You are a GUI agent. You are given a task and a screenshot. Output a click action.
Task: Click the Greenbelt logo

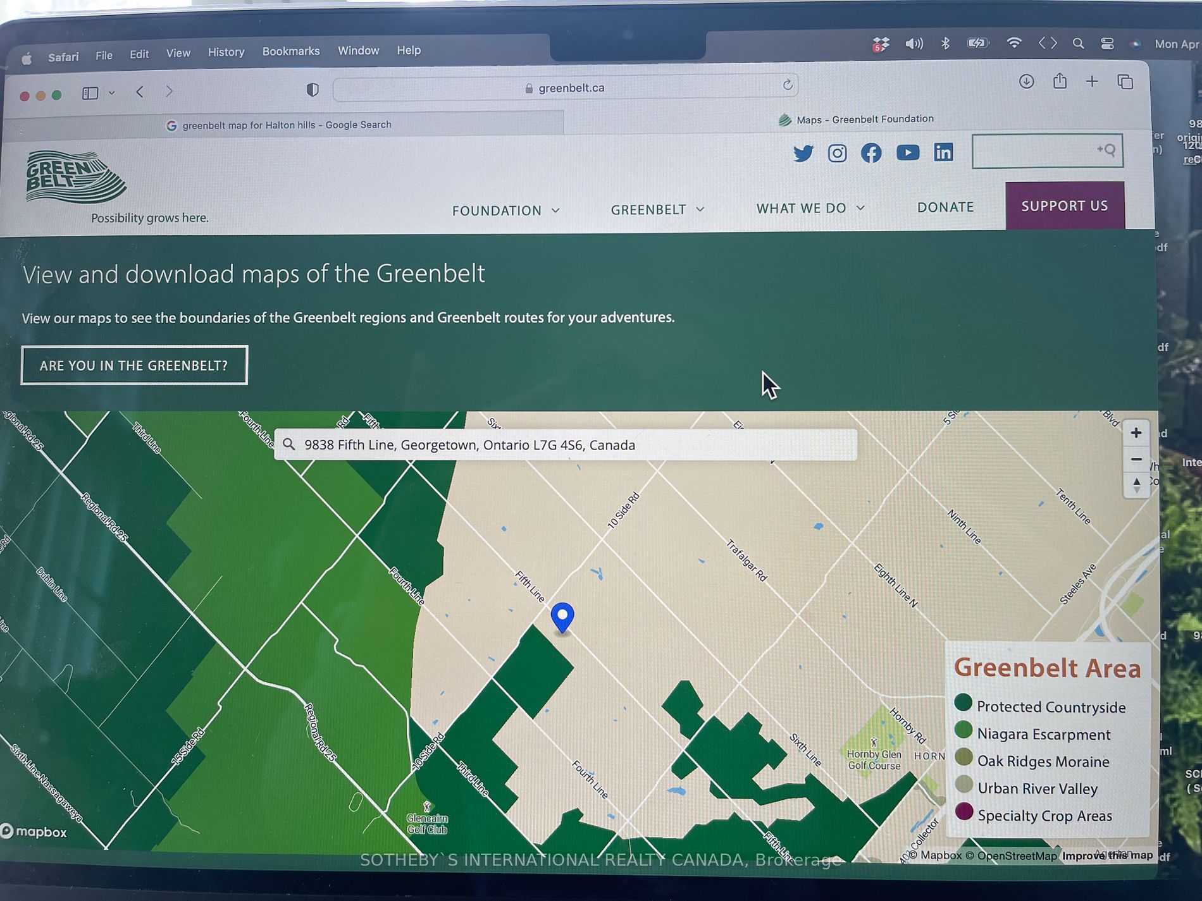point(76,177)
